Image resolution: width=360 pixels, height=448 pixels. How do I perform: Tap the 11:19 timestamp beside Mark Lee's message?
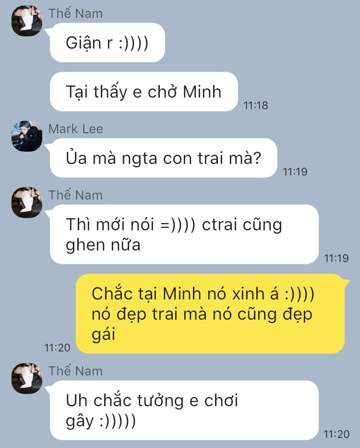click(x=295, y=172)
